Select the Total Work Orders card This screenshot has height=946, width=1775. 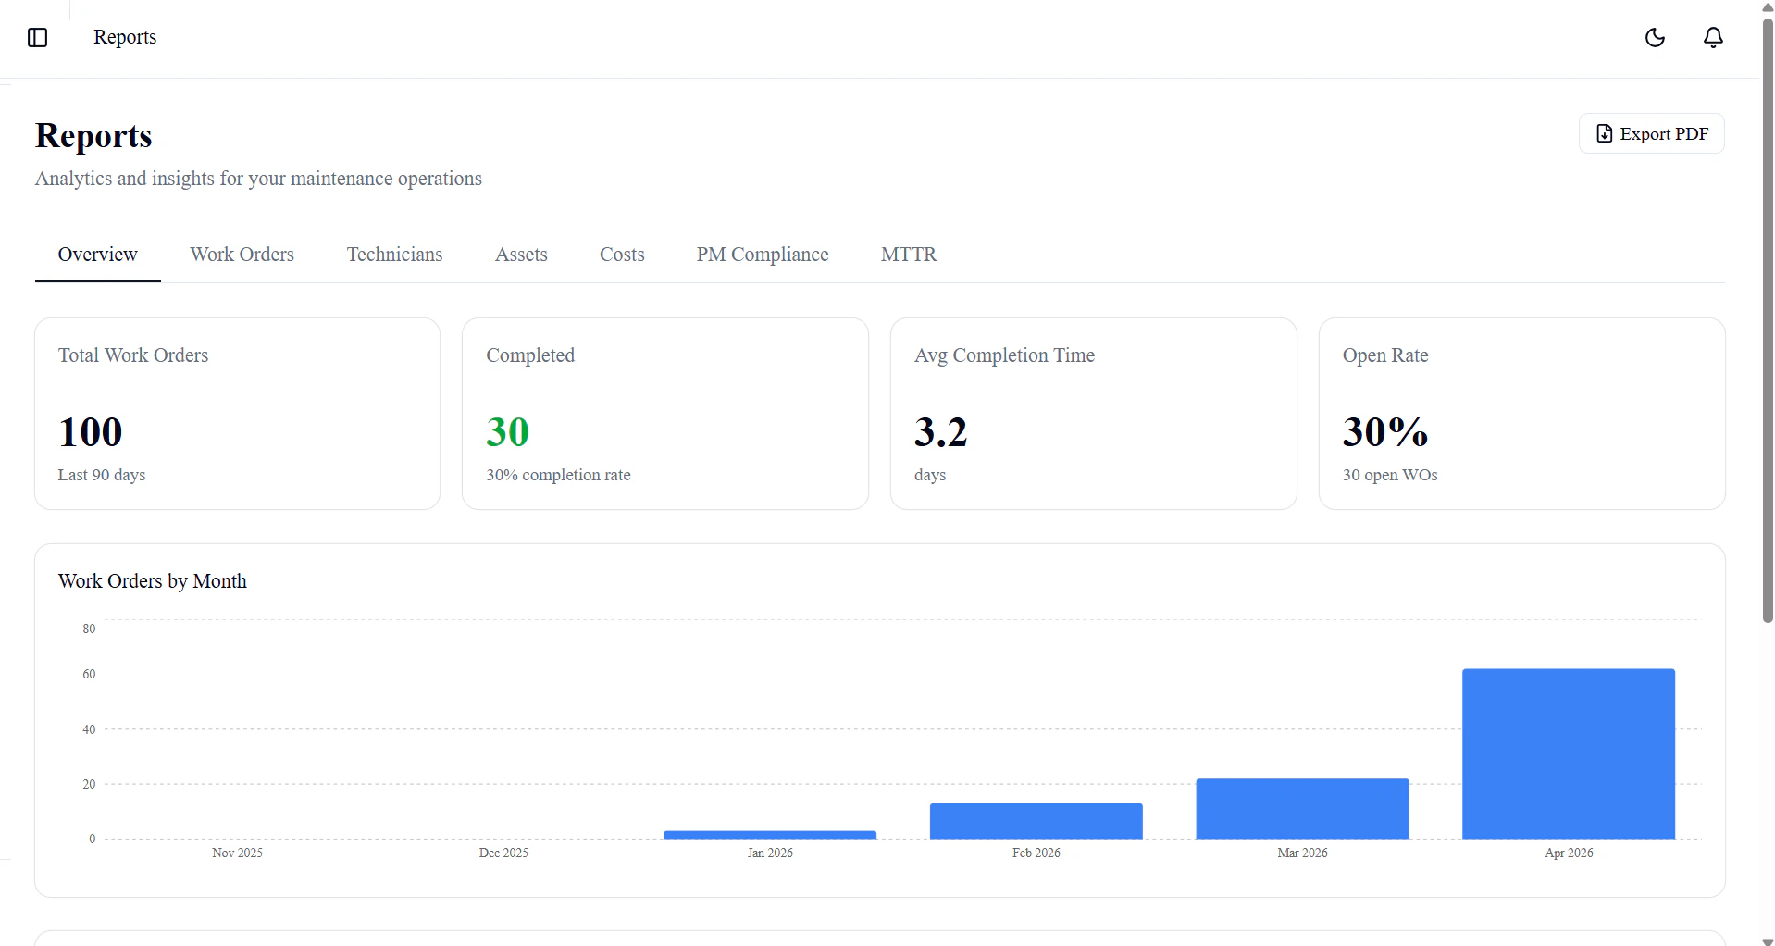(237, 413)
